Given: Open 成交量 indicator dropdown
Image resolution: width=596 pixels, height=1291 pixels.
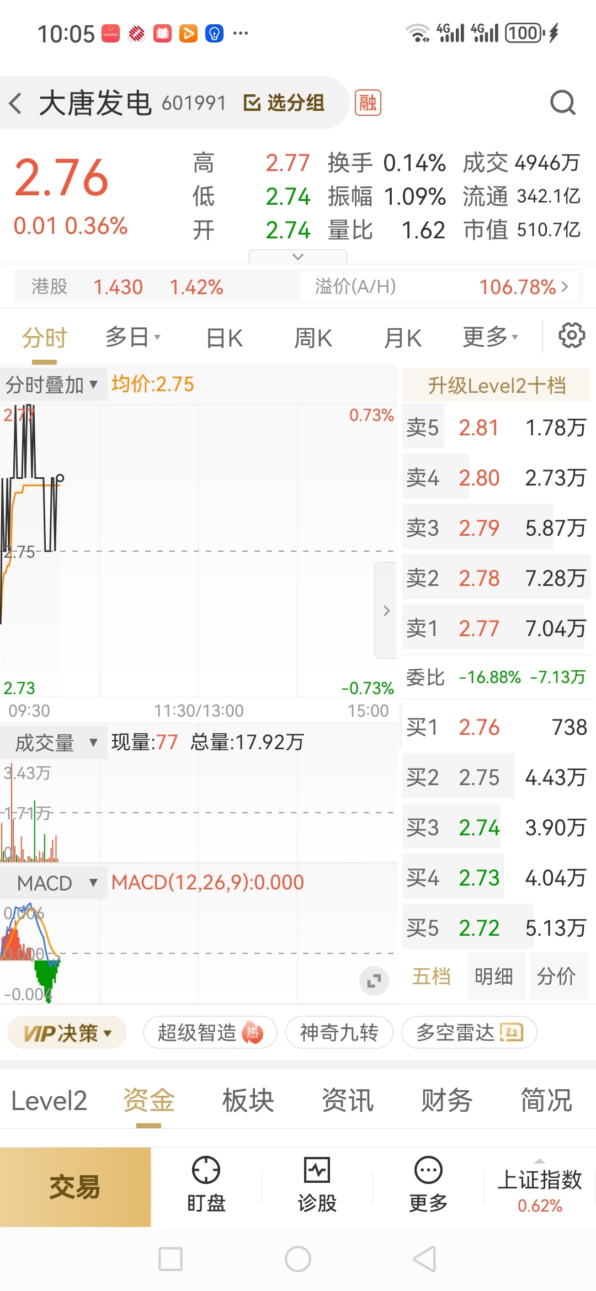Looking at the screenshot, I should coord(54,743).
